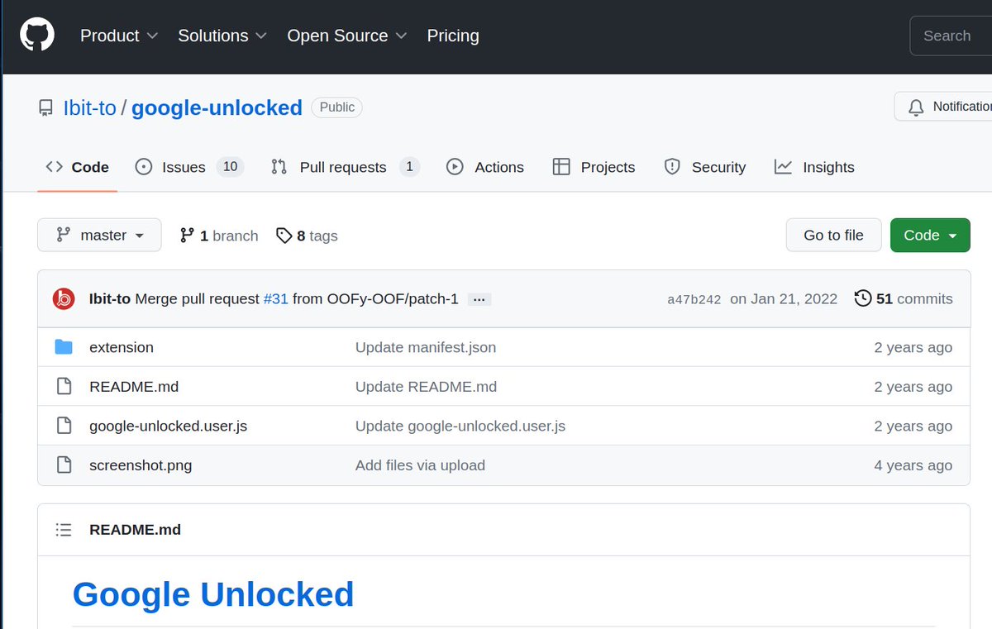Focus the Search input field
The height and width of the screenshot is (629, 992).
[x=951, y=36]
